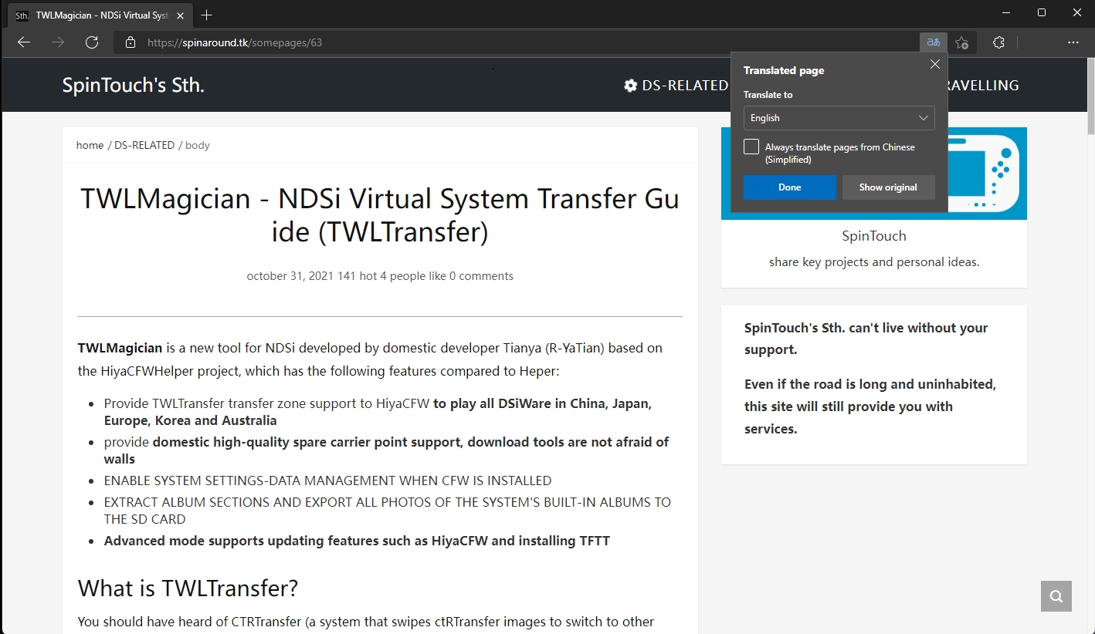
Task: Open a new browser tab
Action: point(206,15)
